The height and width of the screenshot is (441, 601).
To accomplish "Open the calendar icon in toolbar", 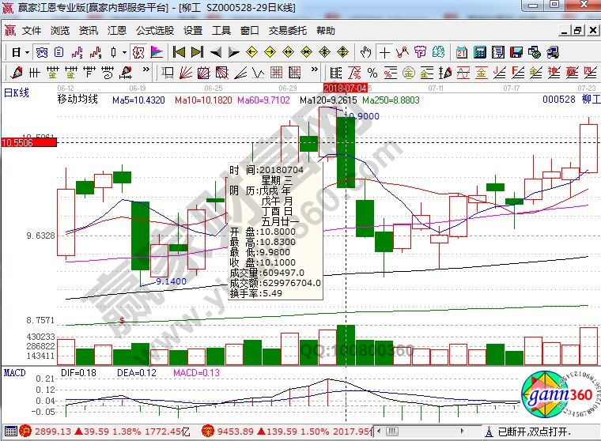I will click(x=462, y=52).
